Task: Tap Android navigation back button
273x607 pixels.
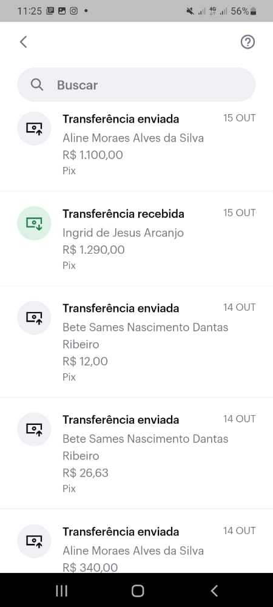Action: 214,591
